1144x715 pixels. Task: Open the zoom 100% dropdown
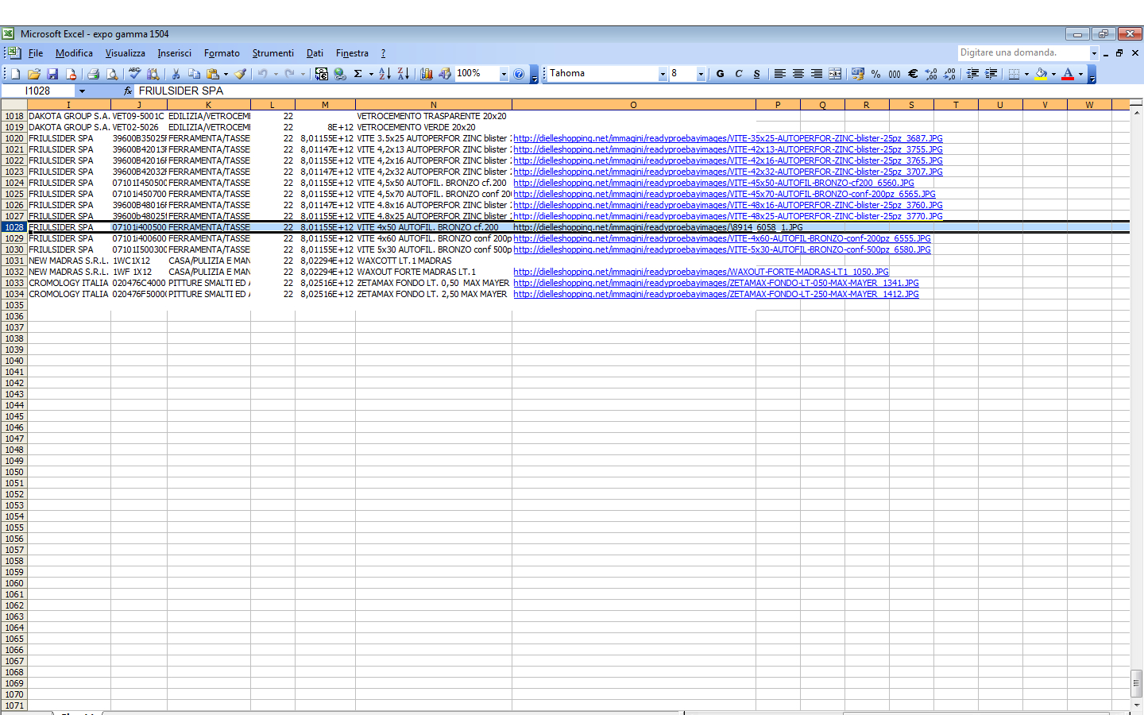(504, 74)
